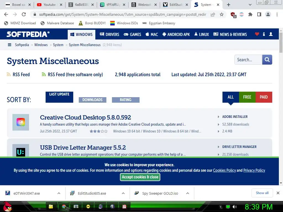
Task: Click the address bar URL
Action: pyautogui.click(x=122, y=14)
